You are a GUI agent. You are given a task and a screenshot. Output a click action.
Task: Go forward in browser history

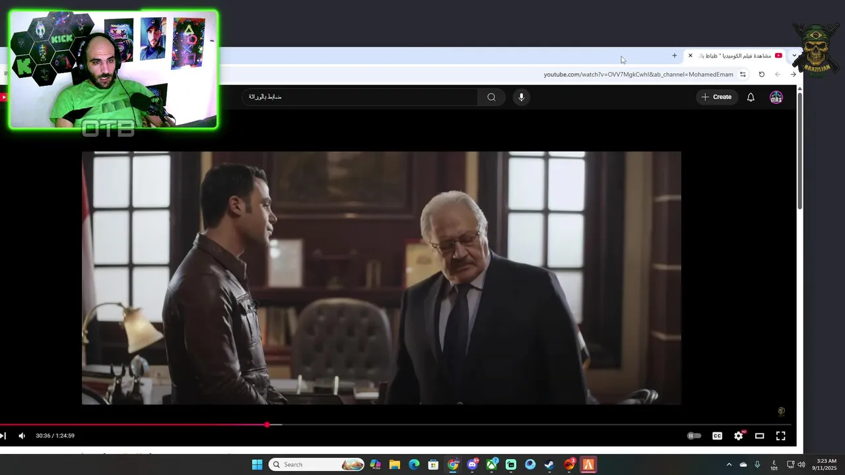click(793, 75)
